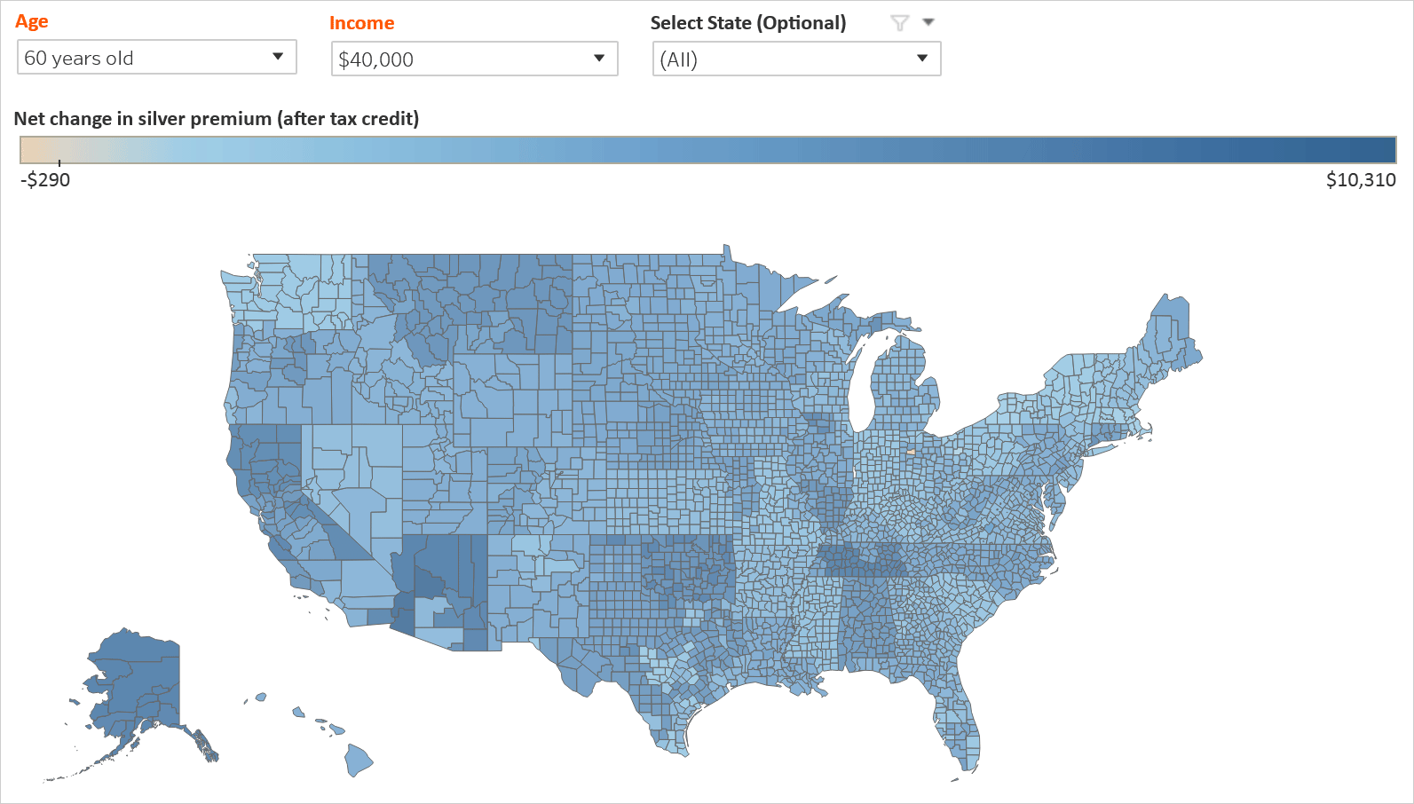Click the Income dropdown arrow

(599, 59)
